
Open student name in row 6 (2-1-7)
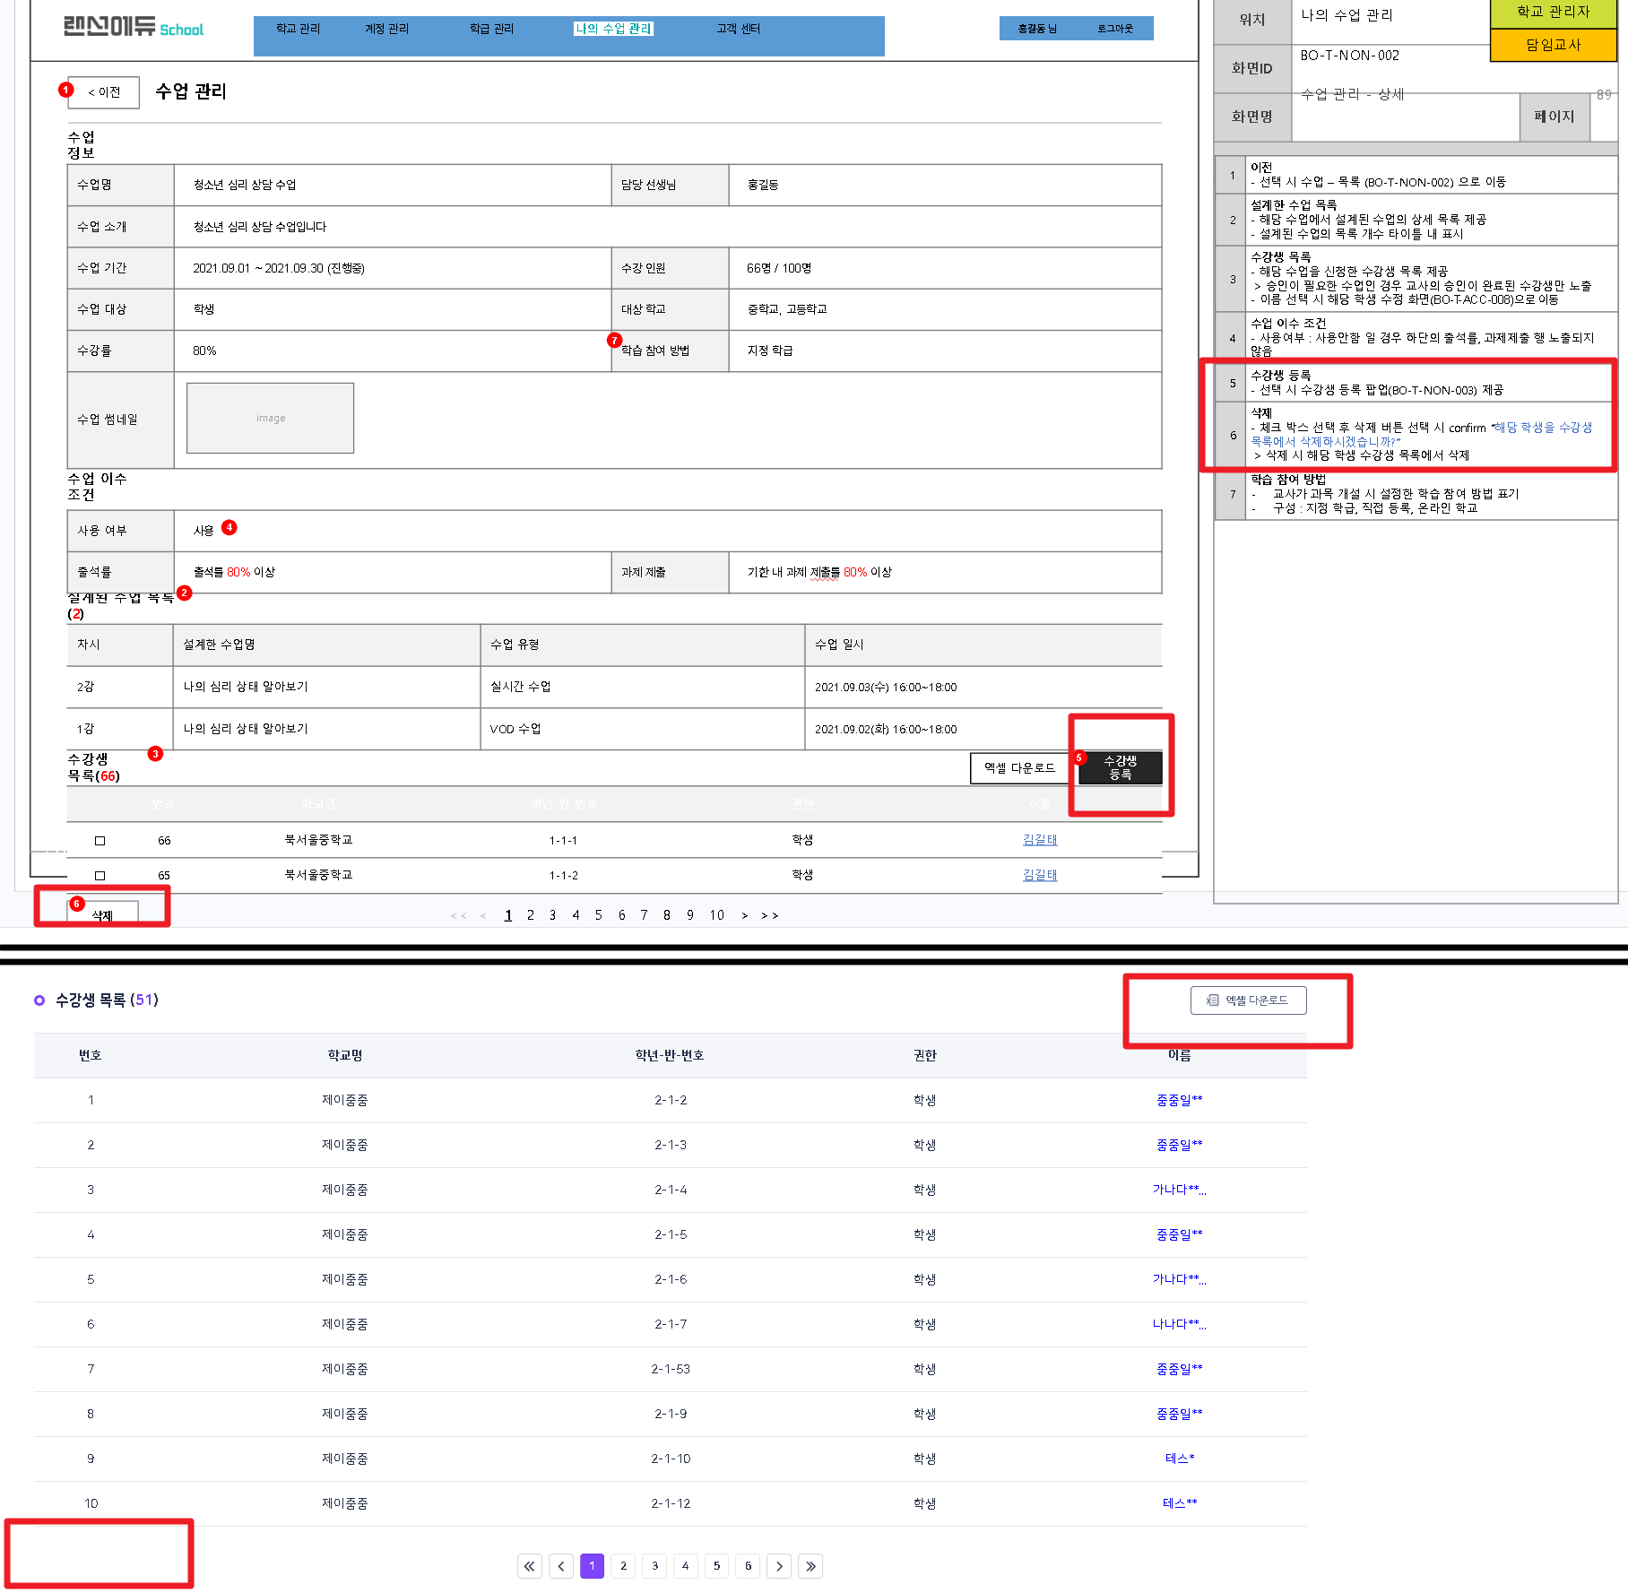[1180, 1324]
